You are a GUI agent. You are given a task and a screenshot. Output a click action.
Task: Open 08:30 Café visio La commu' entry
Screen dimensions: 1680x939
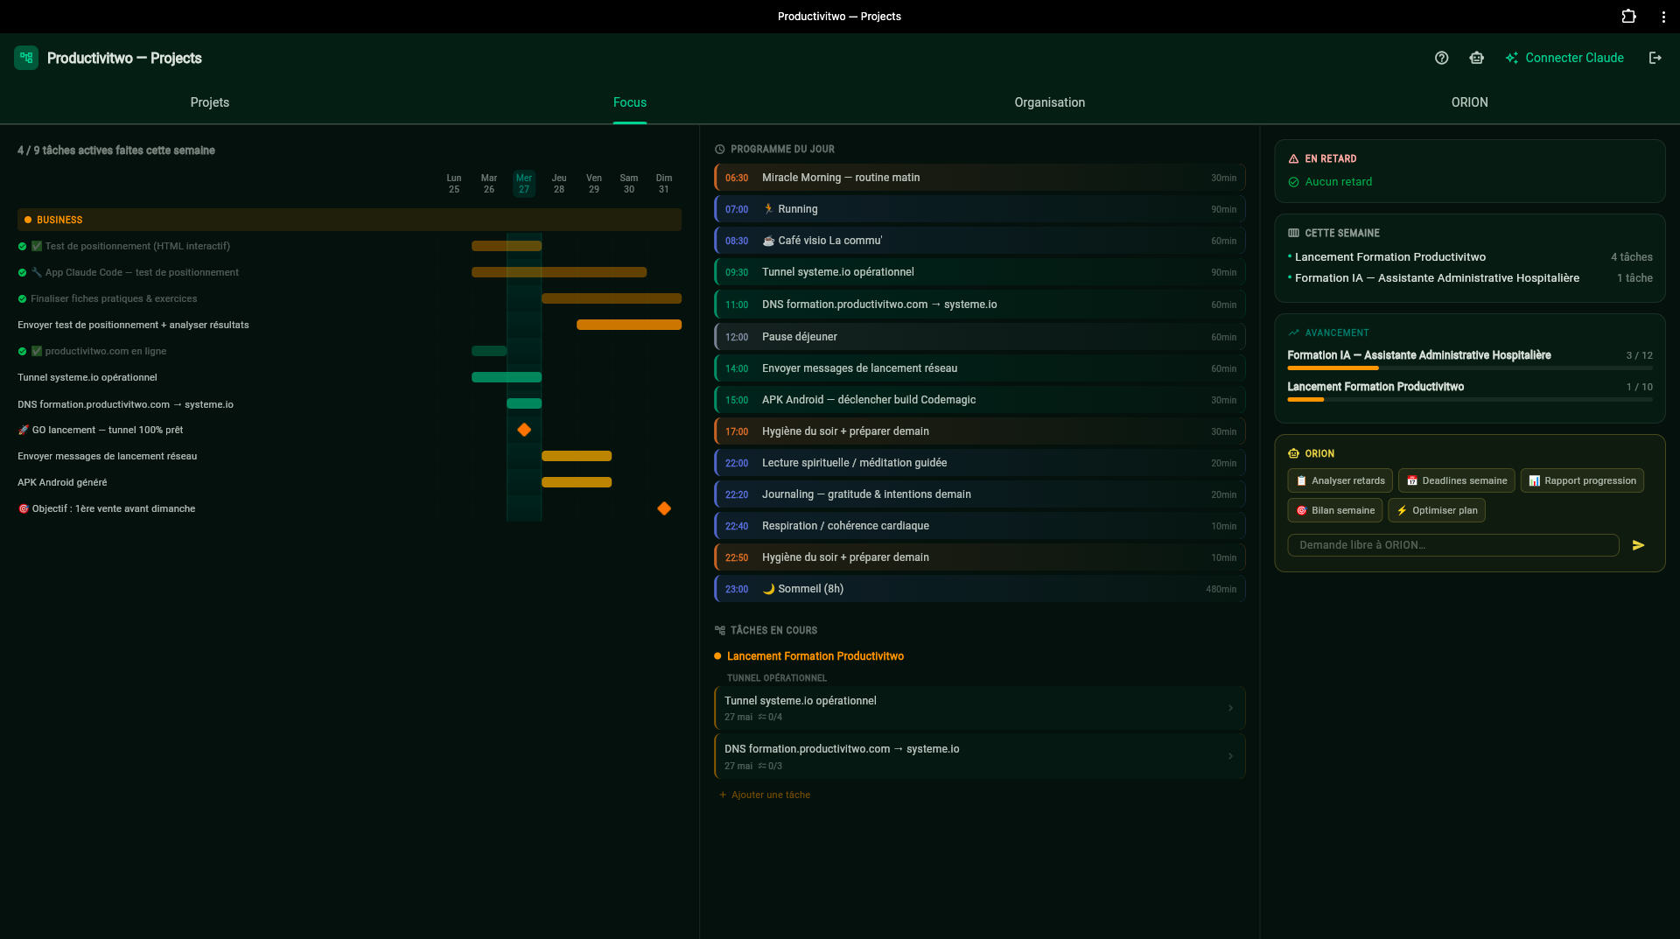click(x=980, y=241)
